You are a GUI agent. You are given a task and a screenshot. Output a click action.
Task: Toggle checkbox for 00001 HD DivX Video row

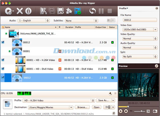[x=3, y=69]
